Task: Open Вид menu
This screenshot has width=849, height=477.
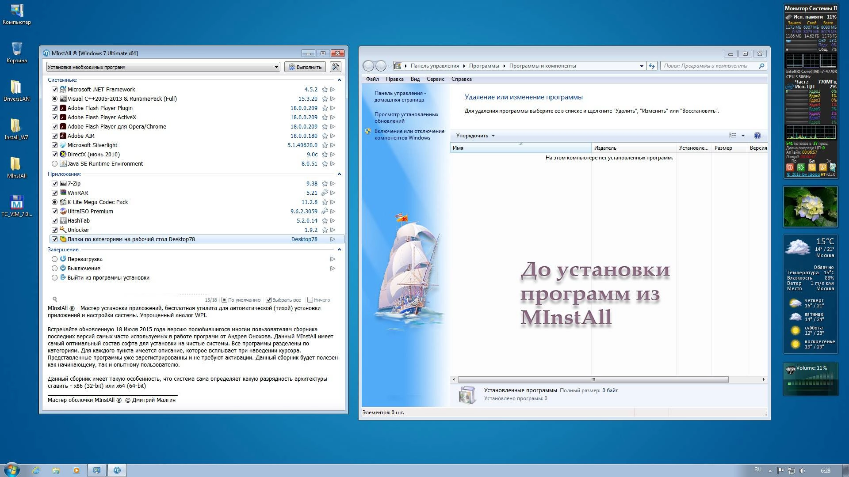Action: point(415,79)
